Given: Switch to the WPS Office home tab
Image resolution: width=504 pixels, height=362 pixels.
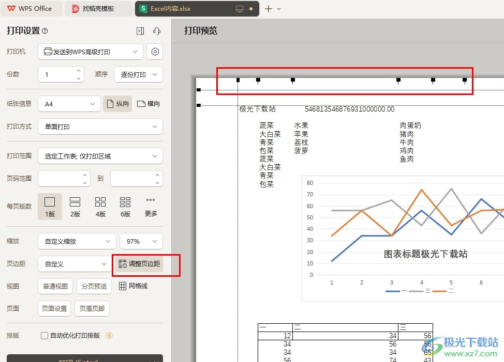Looking at the screenshot, I should click(x=30, y=9).
